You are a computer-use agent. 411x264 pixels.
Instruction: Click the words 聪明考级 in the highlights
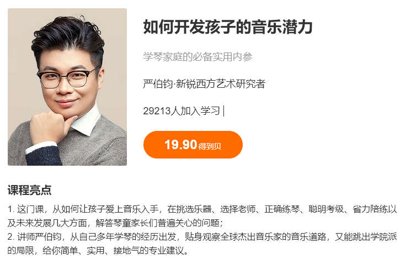326,209
